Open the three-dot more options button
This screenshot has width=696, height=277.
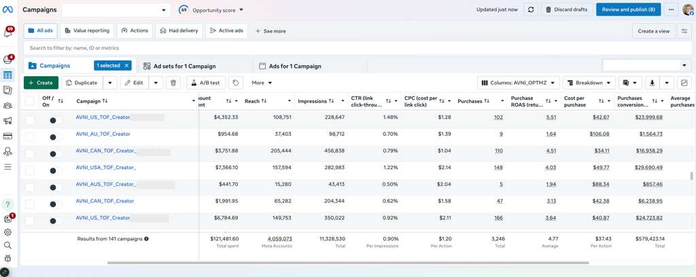point(671,10)
